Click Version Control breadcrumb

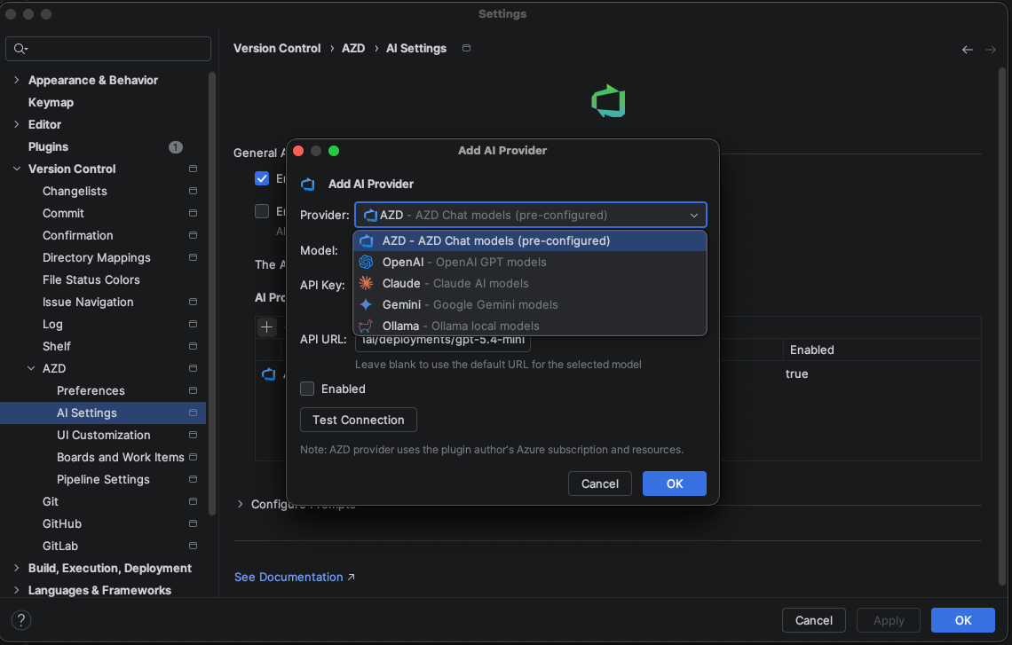[277, 49]
